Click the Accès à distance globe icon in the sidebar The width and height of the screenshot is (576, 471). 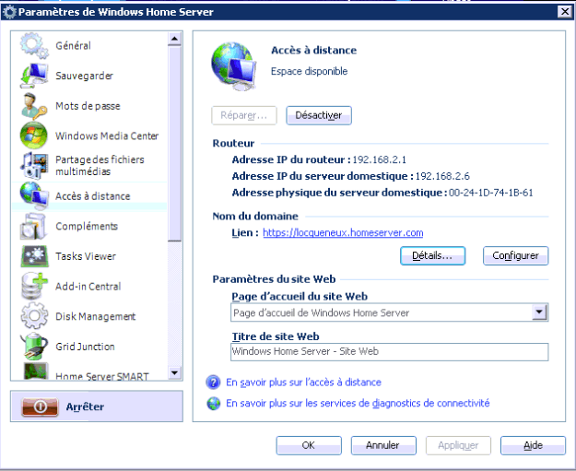pos(34,195)
